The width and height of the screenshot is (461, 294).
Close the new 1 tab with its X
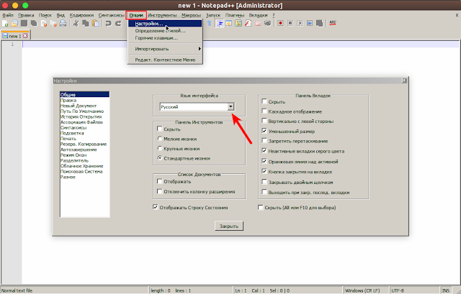click(25, 36)
